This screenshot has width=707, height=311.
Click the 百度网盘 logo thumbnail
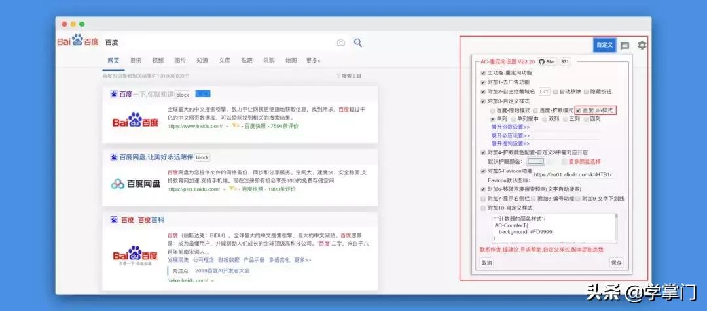click(136, 184)
